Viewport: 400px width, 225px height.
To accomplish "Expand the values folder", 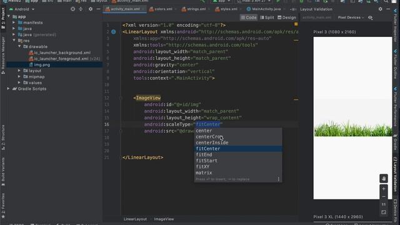I will [19, 82].
